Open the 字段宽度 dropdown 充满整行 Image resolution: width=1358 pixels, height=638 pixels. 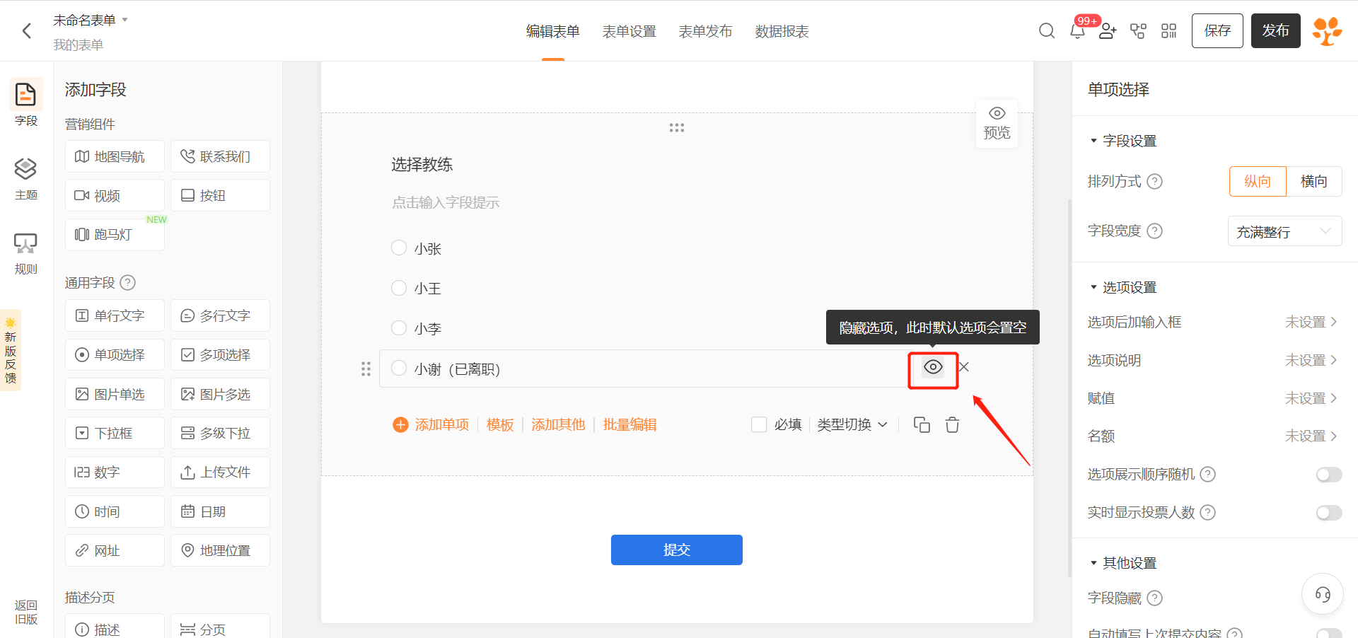click(x=1284, y=231)
